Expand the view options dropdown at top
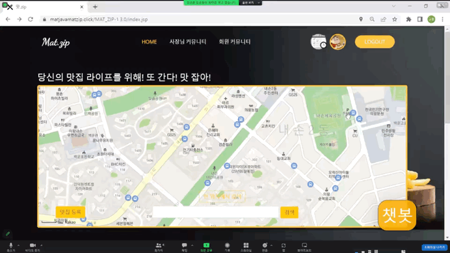This screenshot has height=253, width=450. (x=251, y=3)
